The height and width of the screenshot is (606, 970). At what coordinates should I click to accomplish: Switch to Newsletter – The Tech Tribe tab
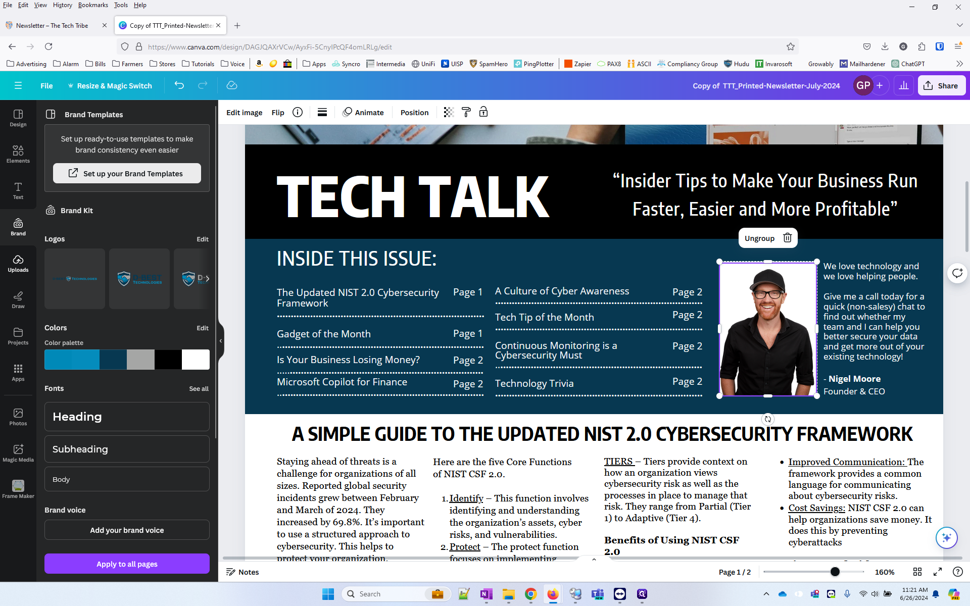[52, 25]
